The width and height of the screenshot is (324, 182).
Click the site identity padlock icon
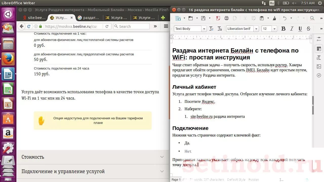coord(40,26)
